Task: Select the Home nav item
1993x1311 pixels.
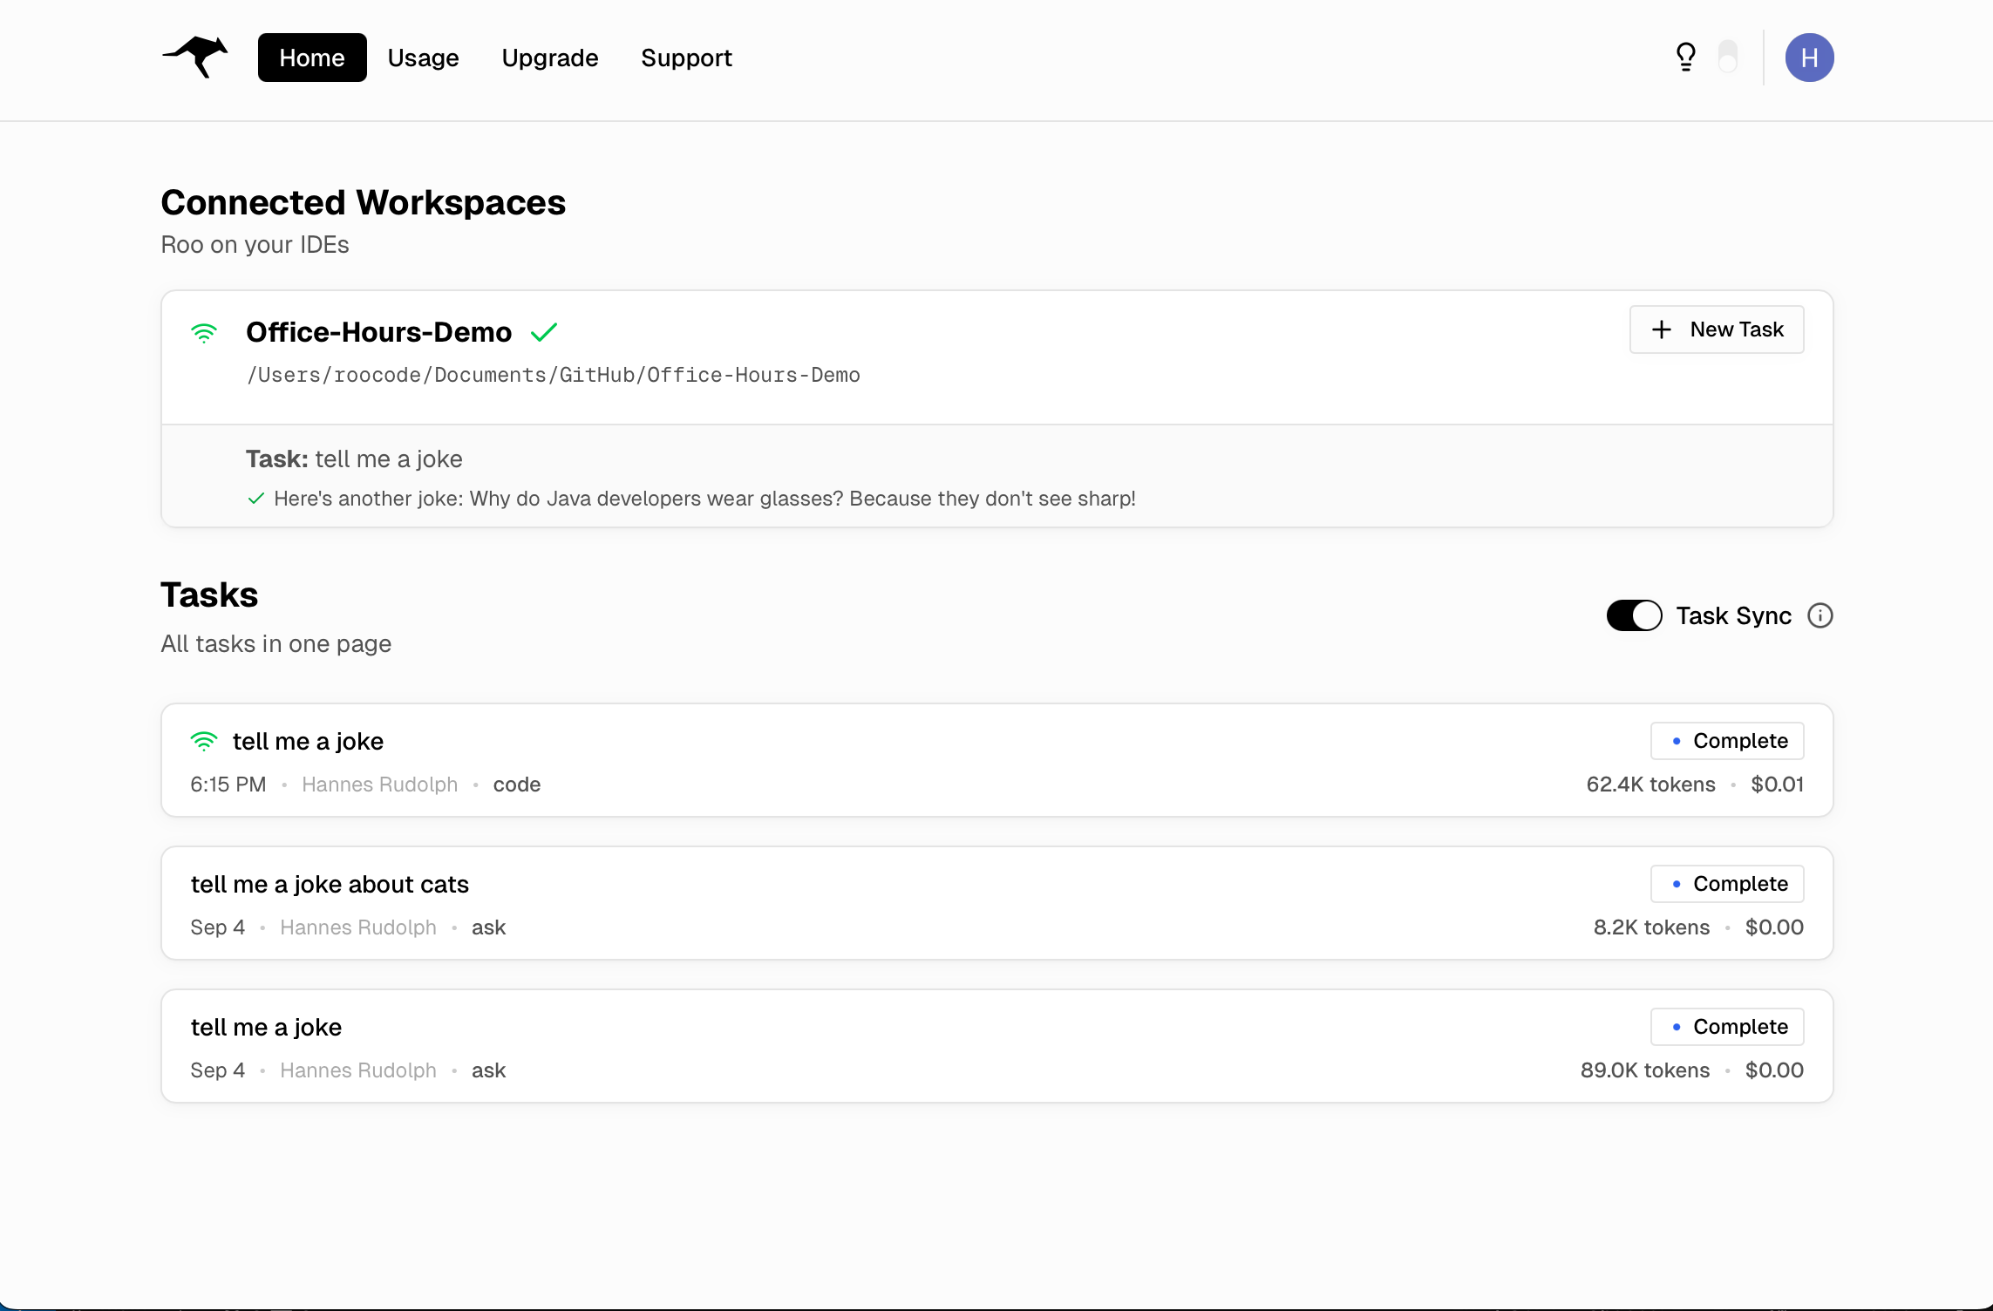Action: (311, 58)
